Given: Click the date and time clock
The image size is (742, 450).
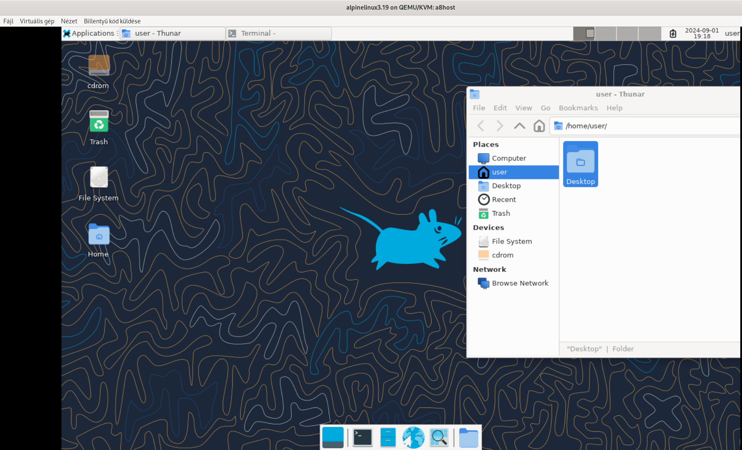Looking at the screenshot, I should [x=702, y=33].
